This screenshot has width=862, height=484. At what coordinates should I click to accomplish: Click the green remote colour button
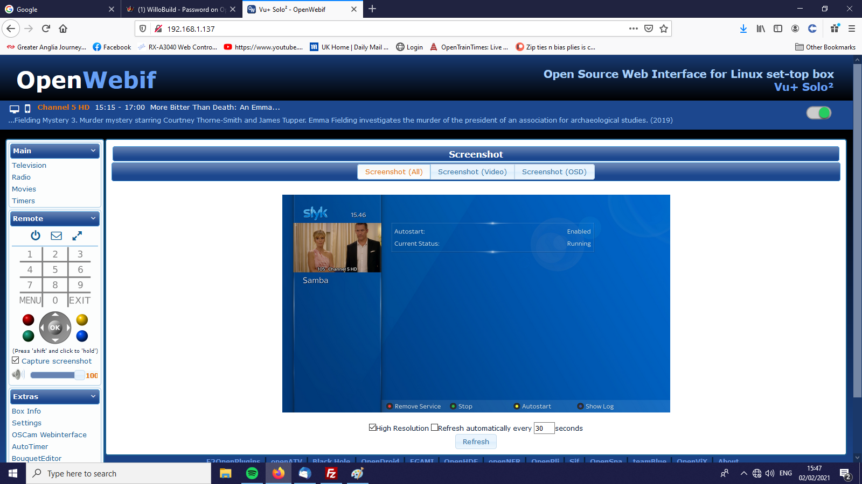(29, 336)
